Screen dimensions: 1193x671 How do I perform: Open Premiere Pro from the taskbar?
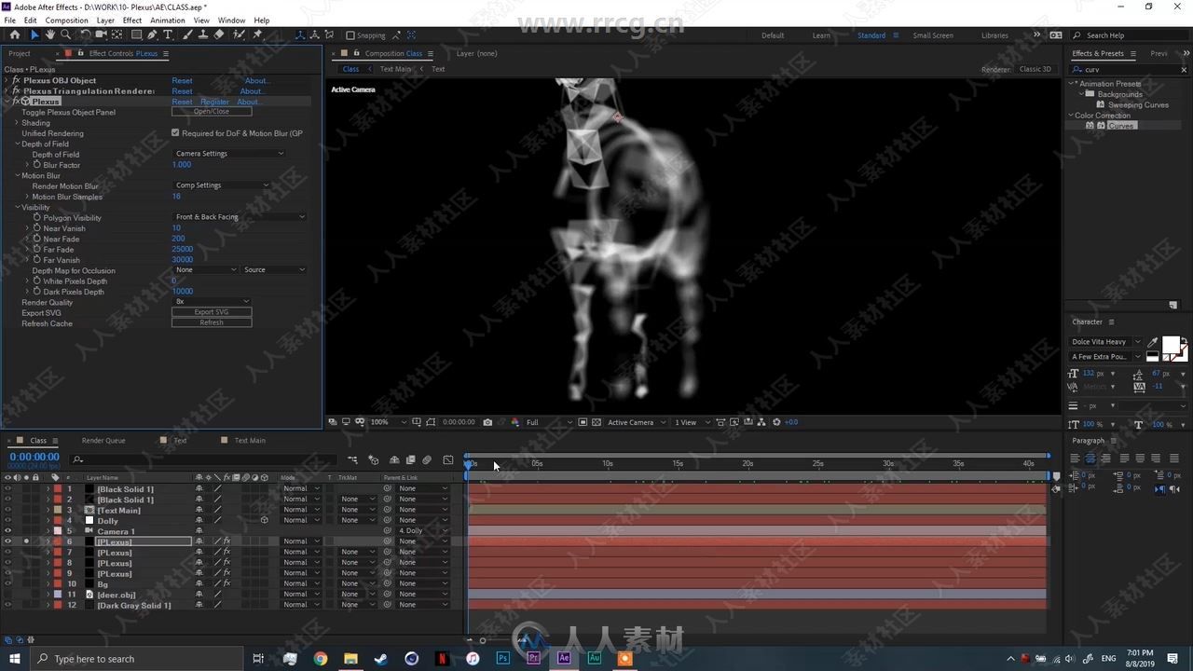[533, 658]
